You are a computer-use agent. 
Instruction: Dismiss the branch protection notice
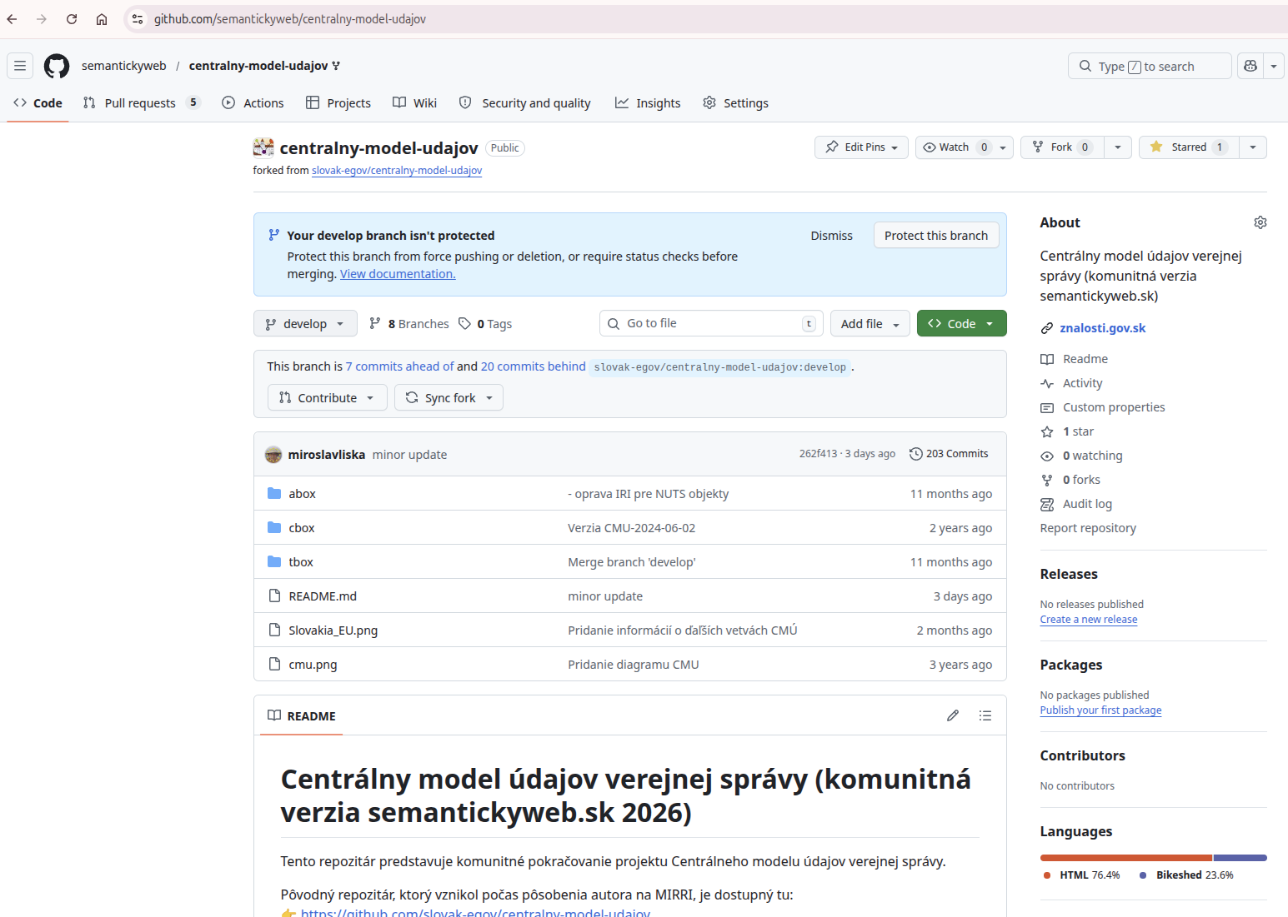831,236
